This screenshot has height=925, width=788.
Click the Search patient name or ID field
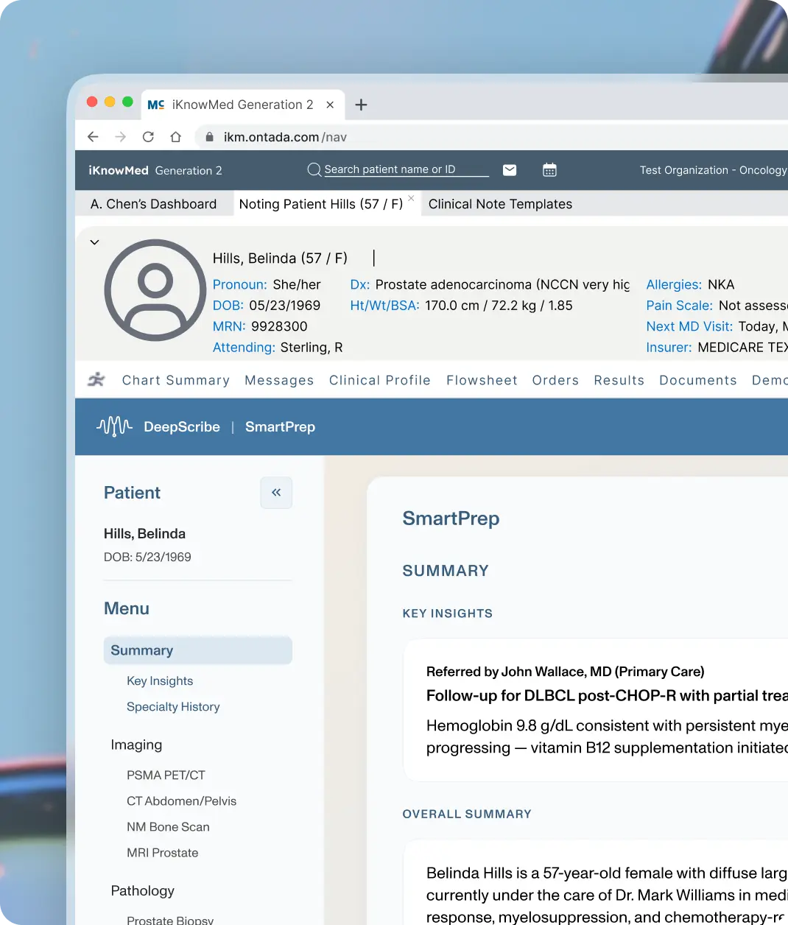(407, 169)
